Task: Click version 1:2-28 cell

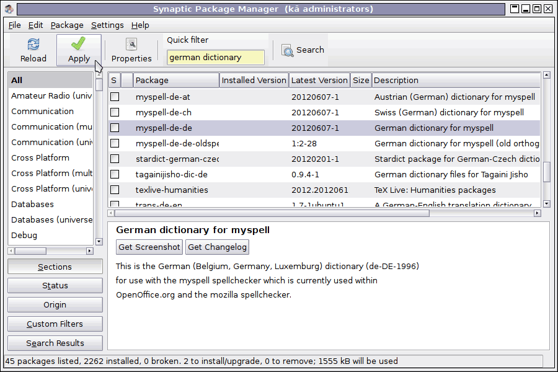Action: click(304, 143)
